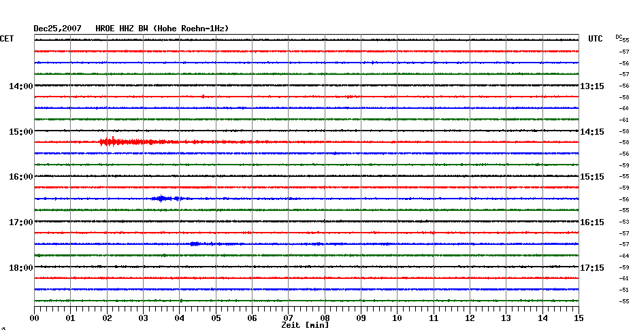633x336 pixels.
Task: Select the 18:00 CET time label
Action: click(21, 268)
